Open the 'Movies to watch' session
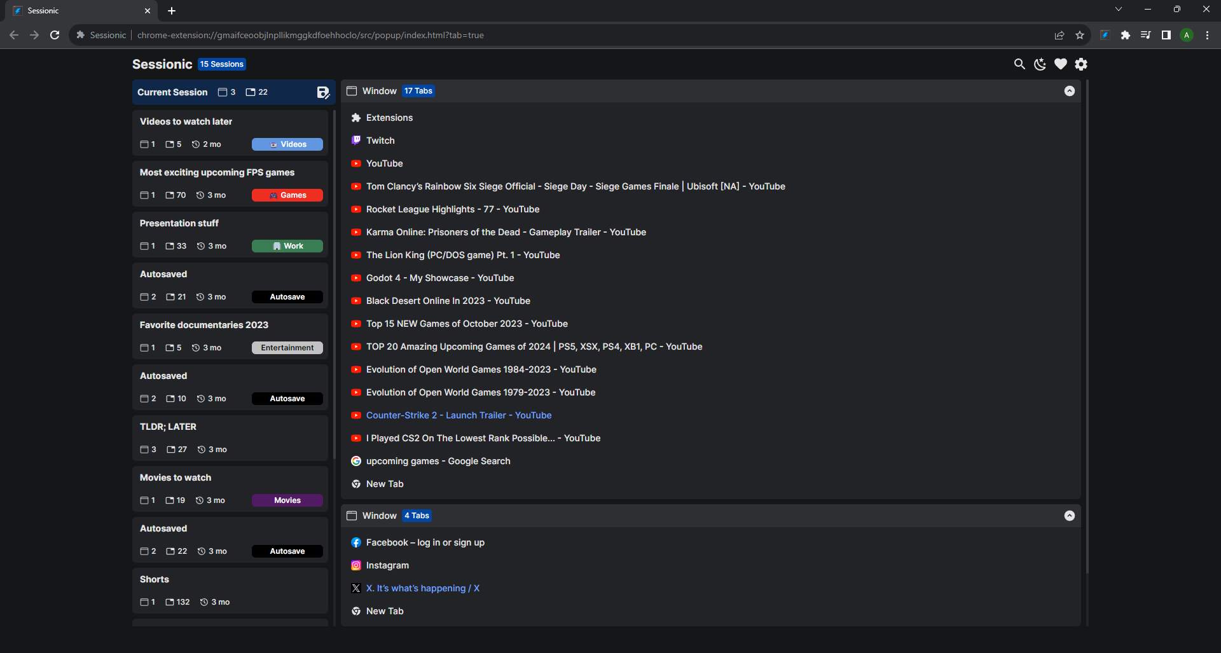Image resolution: width=1221 pixels, height=653 pixels. [x=230, y=488]
